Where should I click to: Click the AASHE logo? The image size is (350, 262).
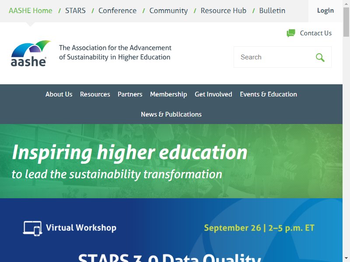tap(31, 53)
